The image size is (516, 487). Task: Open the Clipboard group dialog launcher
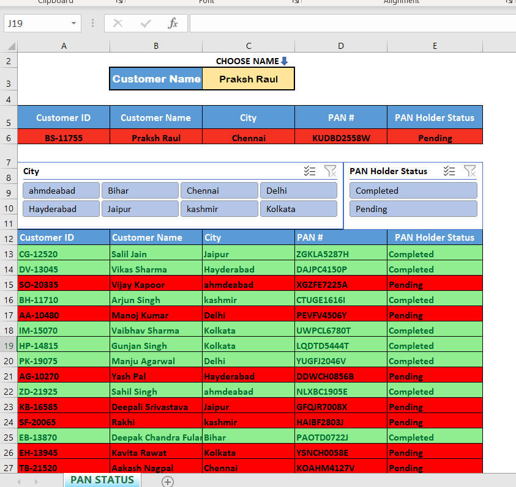tap(119, 2)
